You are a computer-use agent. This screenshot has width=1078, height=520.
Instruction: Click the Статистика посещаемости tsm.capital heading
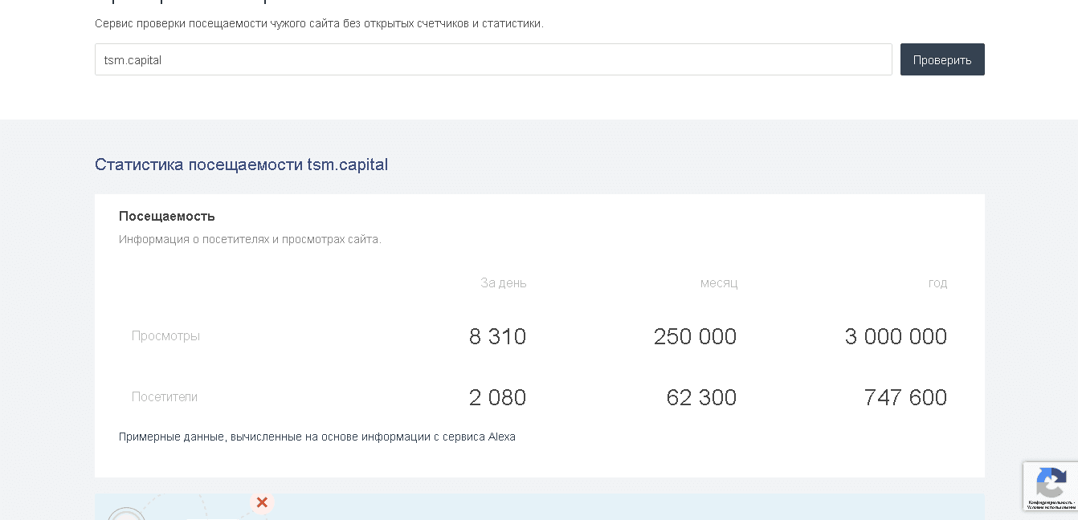(x=241, y=165)
